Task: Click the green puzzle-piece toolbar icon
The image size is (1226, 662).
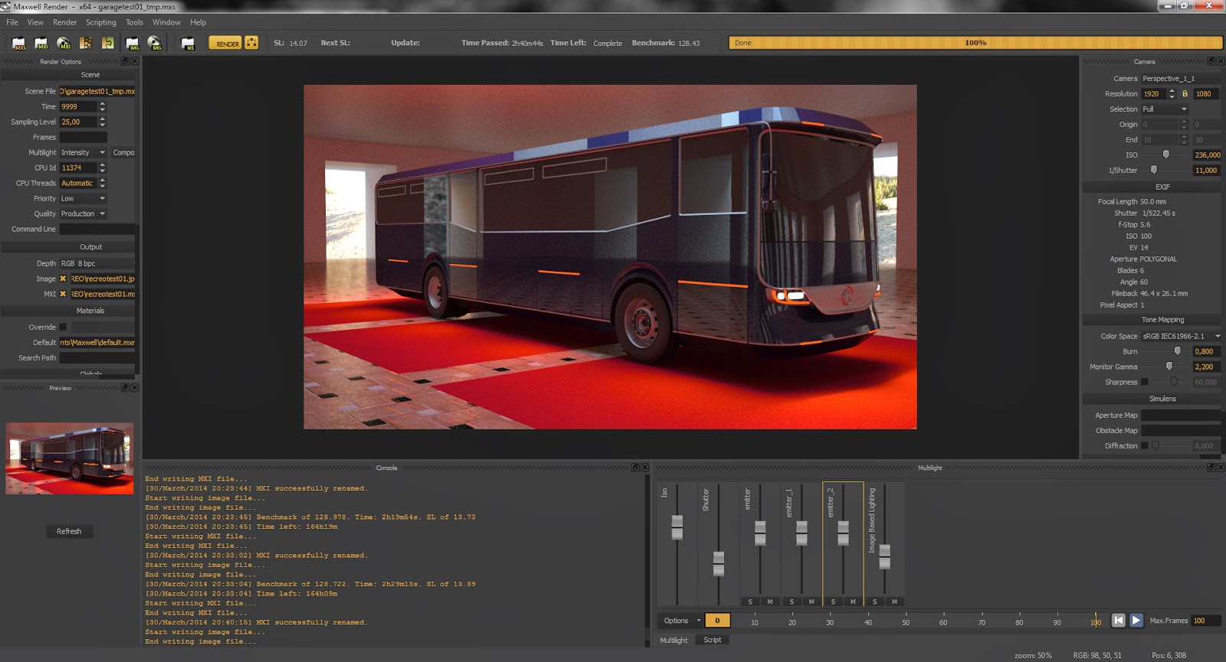Action: point(108,43)
